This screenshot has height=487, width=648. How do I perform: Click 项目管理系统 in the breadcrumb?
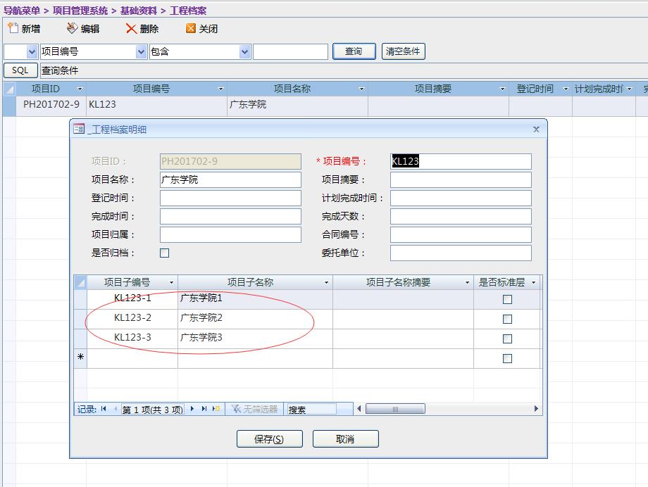click(80, 11)
